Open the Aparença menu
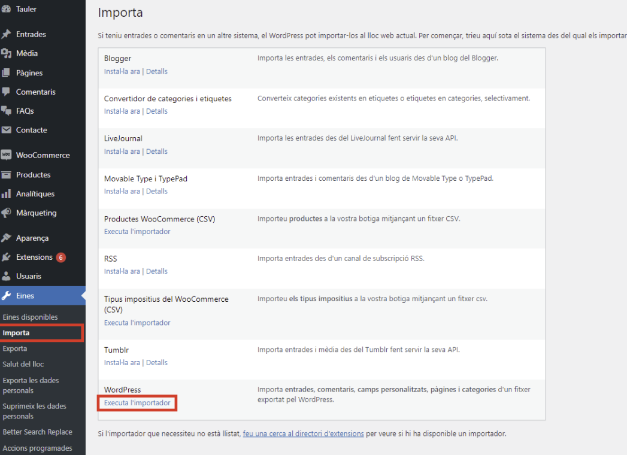This screenshot has height=455, width=627. coord(32,238)
